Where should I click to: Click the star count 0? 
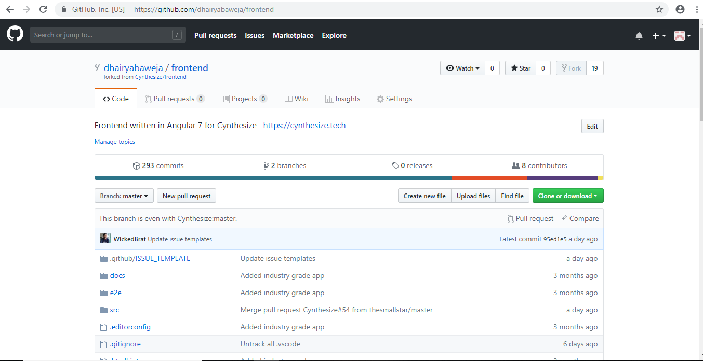pos(543,68)
